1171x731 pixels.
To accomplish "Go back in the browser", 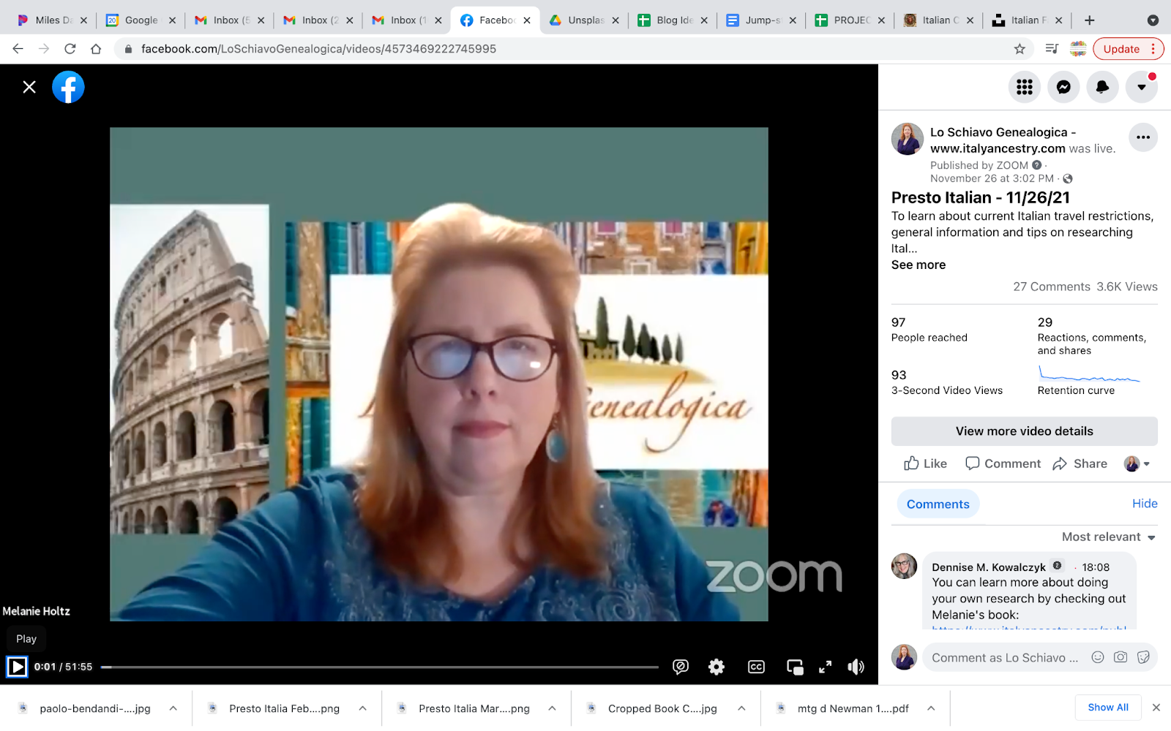I will [x=18, y=49].
